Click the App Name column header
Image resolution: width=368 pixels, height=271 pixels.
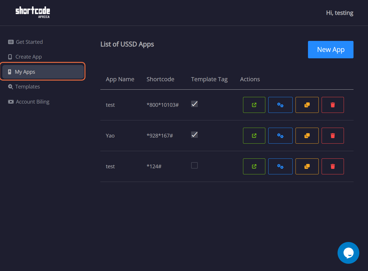[120, 79]
